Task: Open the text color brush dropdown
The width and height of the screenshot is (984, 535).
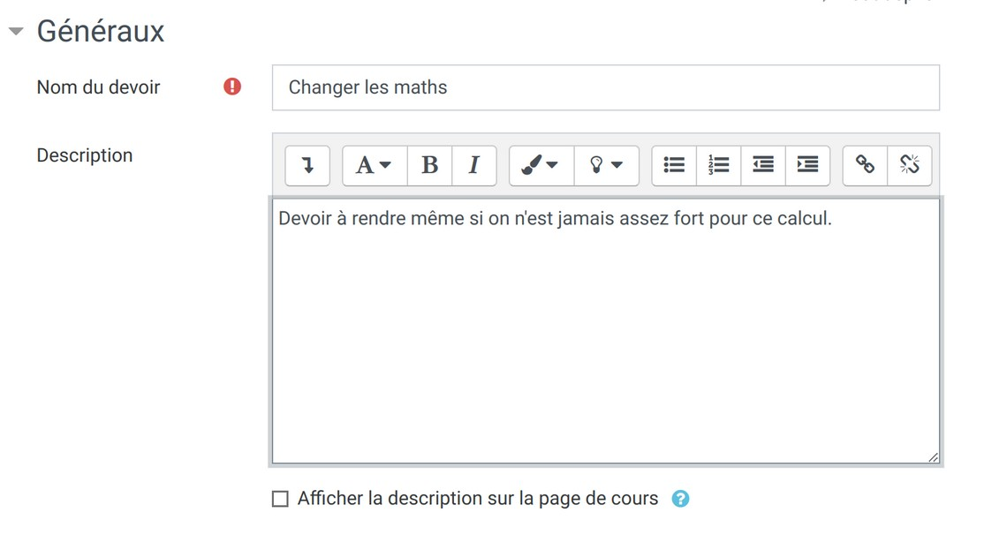Action: [x=540, y=165]
